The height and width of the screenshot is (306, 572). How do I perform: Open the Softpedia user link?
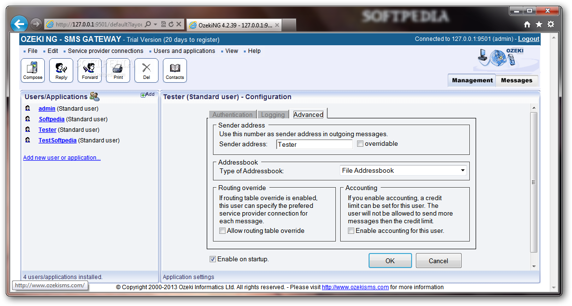tap(52, 119)
